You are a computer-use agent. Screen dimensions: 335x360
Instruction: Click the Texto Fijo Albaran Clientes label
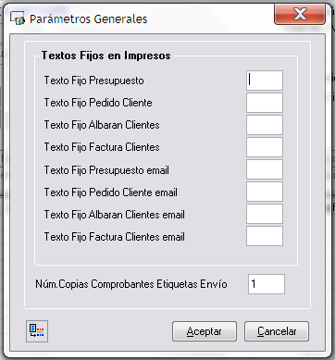[x=102, y=125]
